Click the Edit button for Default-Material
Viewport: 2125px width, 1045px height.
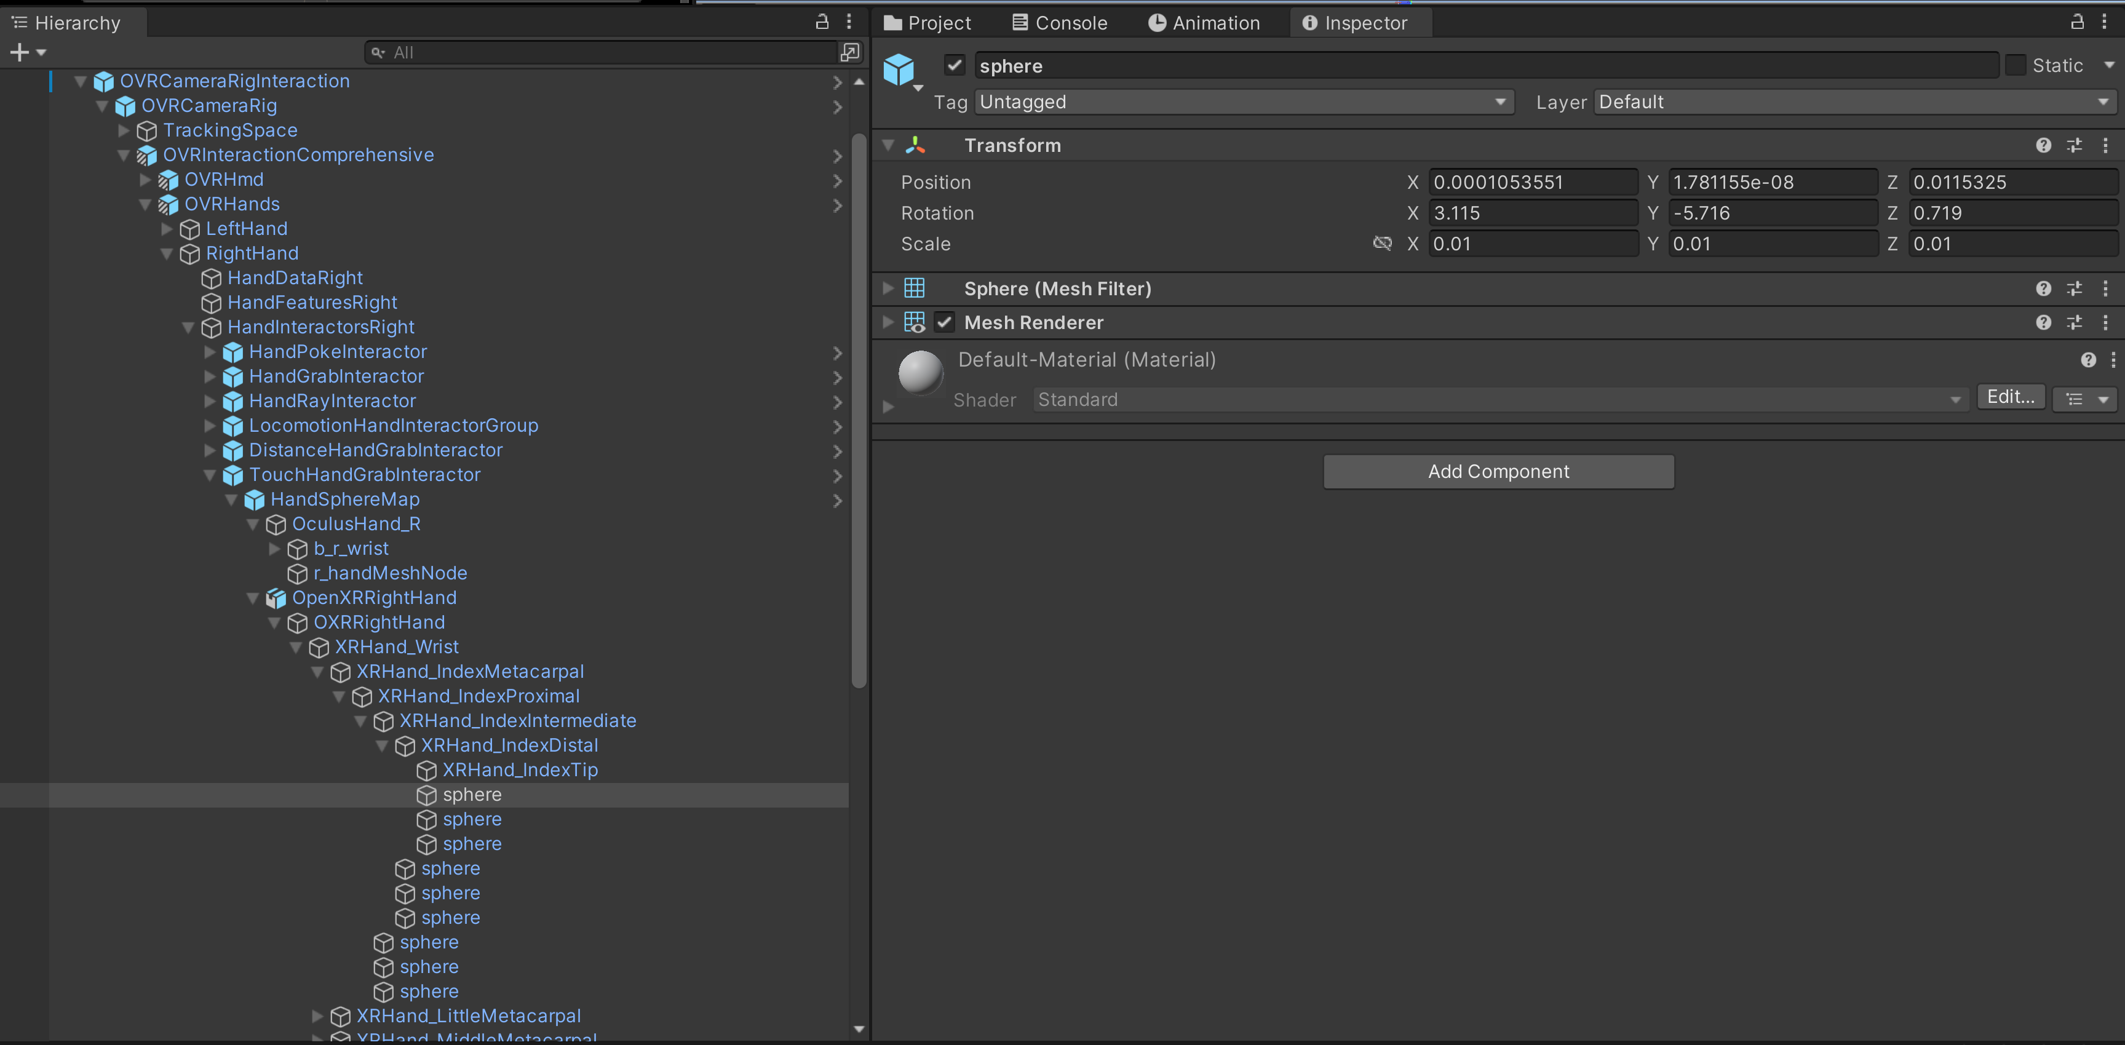click(x=2011, y=397)
